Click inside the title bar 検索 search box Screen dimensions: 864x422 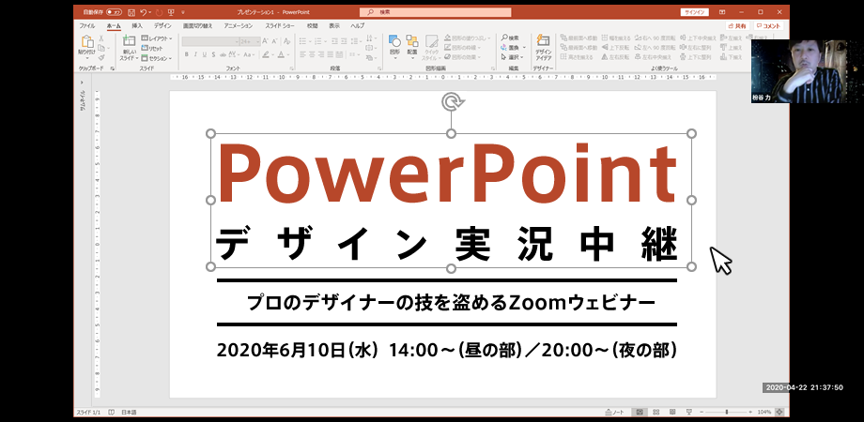[436, 12]
